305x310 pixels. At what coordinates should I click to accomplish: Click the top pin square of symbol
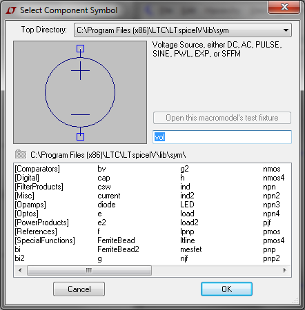coord(80,49)
